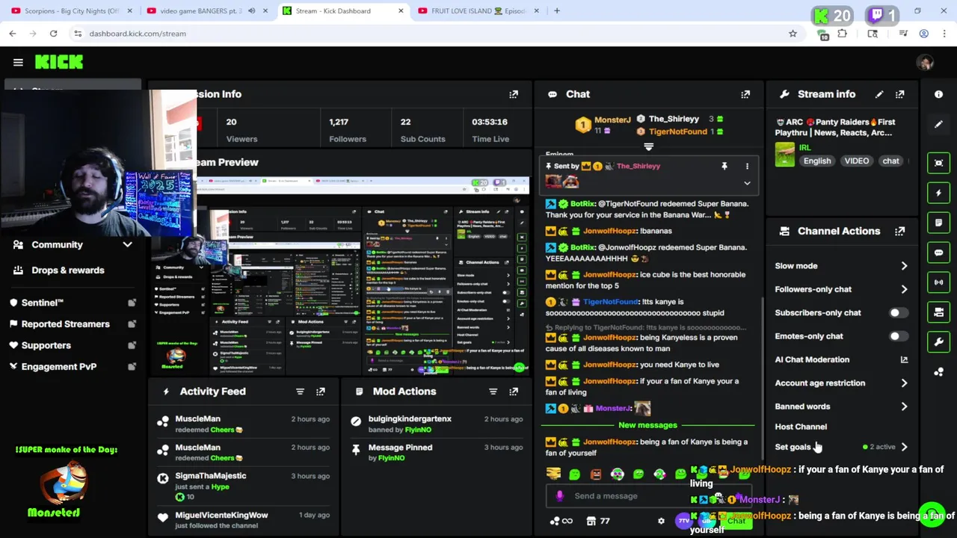The height and width of the screenshot is (538, 957).
Task: Pop out the Channel Actions panel
Action: coord(900,231)
